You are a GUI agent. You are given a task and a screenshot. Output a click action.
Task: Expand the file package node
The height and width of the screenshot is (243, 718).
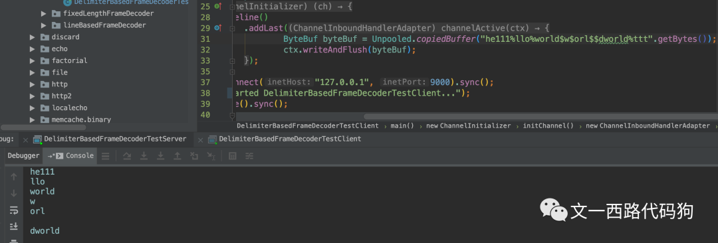click(x=33, y=72)
